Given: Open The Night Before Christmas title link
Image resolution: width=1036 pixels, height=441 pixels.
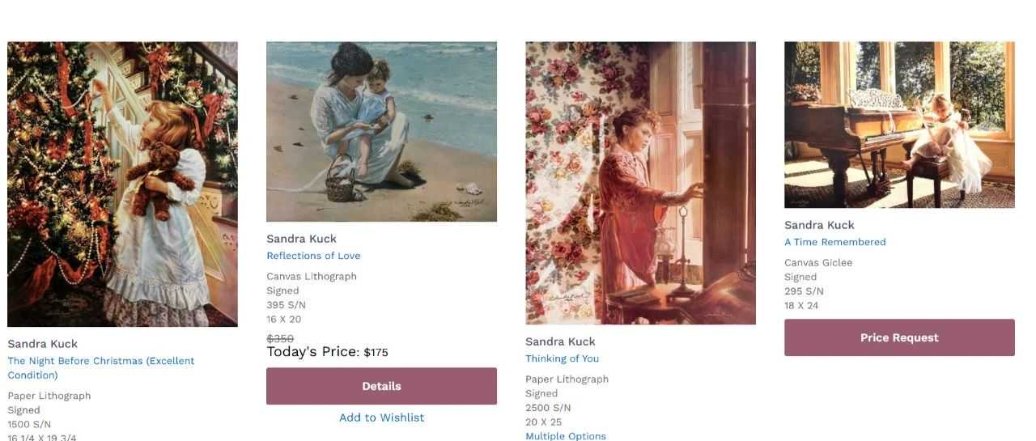Looking at the screenshot, I should click(101, 361).
